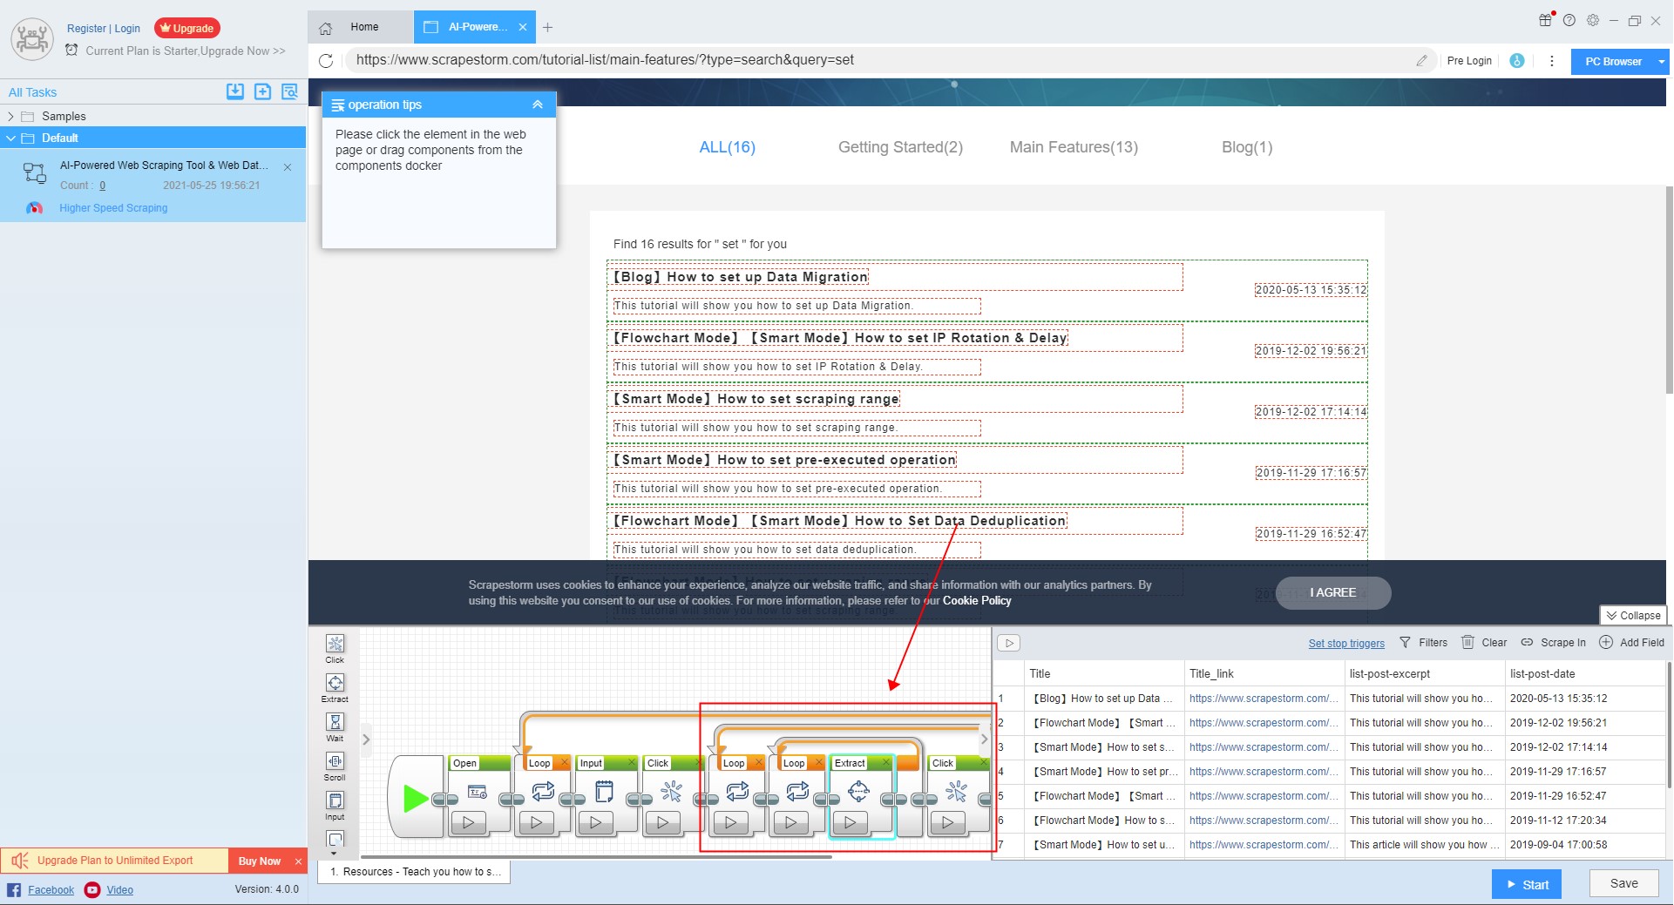The width and height of the screenshot is (1674, 905).
Task: Collapse the Default folder
Action: (x=10, y=138)
